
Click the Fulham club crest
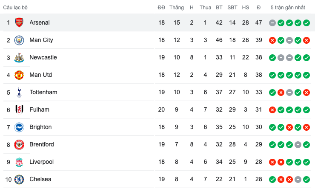click(19, 109)
